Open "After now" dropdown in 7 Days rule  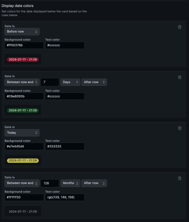94,82
